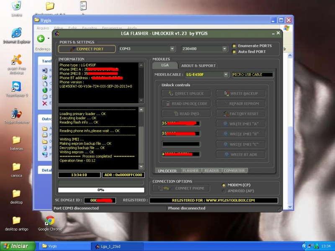
Task: Click the MICRO USB CABLE field
Action: (253, 74)
